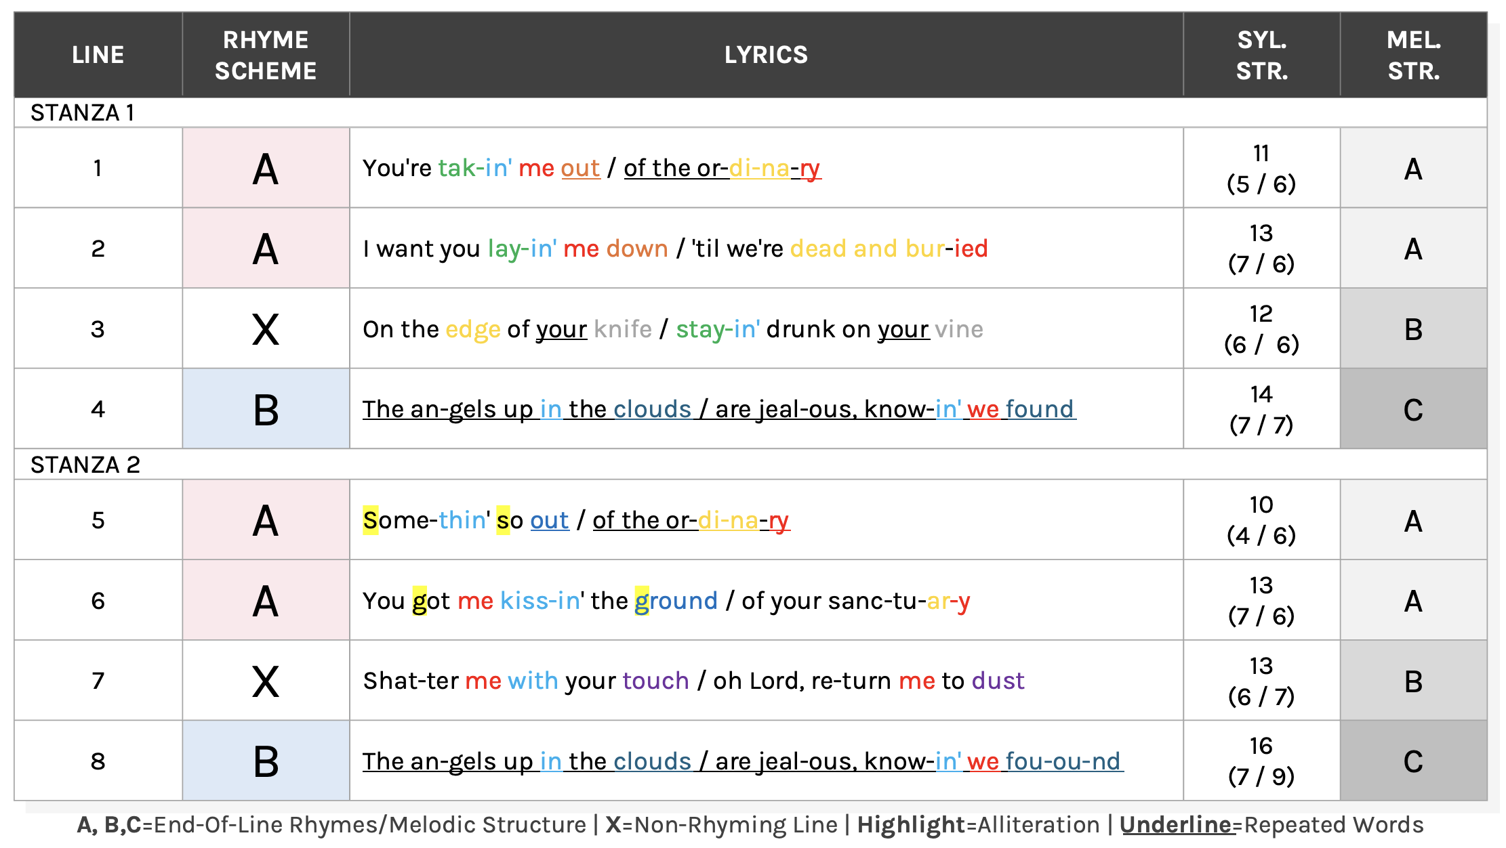This screenshot has width=1506, height=848.
Task: Click the X rhyme cell in line 3
Action: pos(266,329)
